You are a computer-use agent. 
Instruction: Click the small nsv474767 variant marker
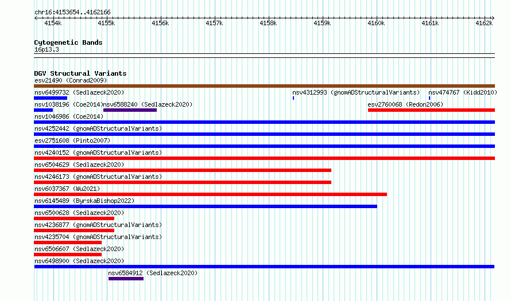pos(429,98)
